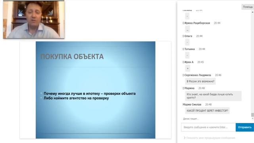Click the expander chevron beside Показать мои предыдущие сообщения
Viewport: 254px width, 143px height.
pos(184,138)
